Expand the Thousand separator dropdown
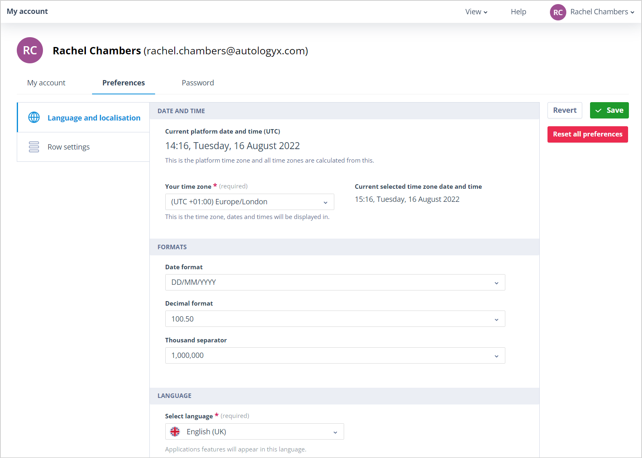This screenshot has width=642, height=458. [x=335, y=355]
